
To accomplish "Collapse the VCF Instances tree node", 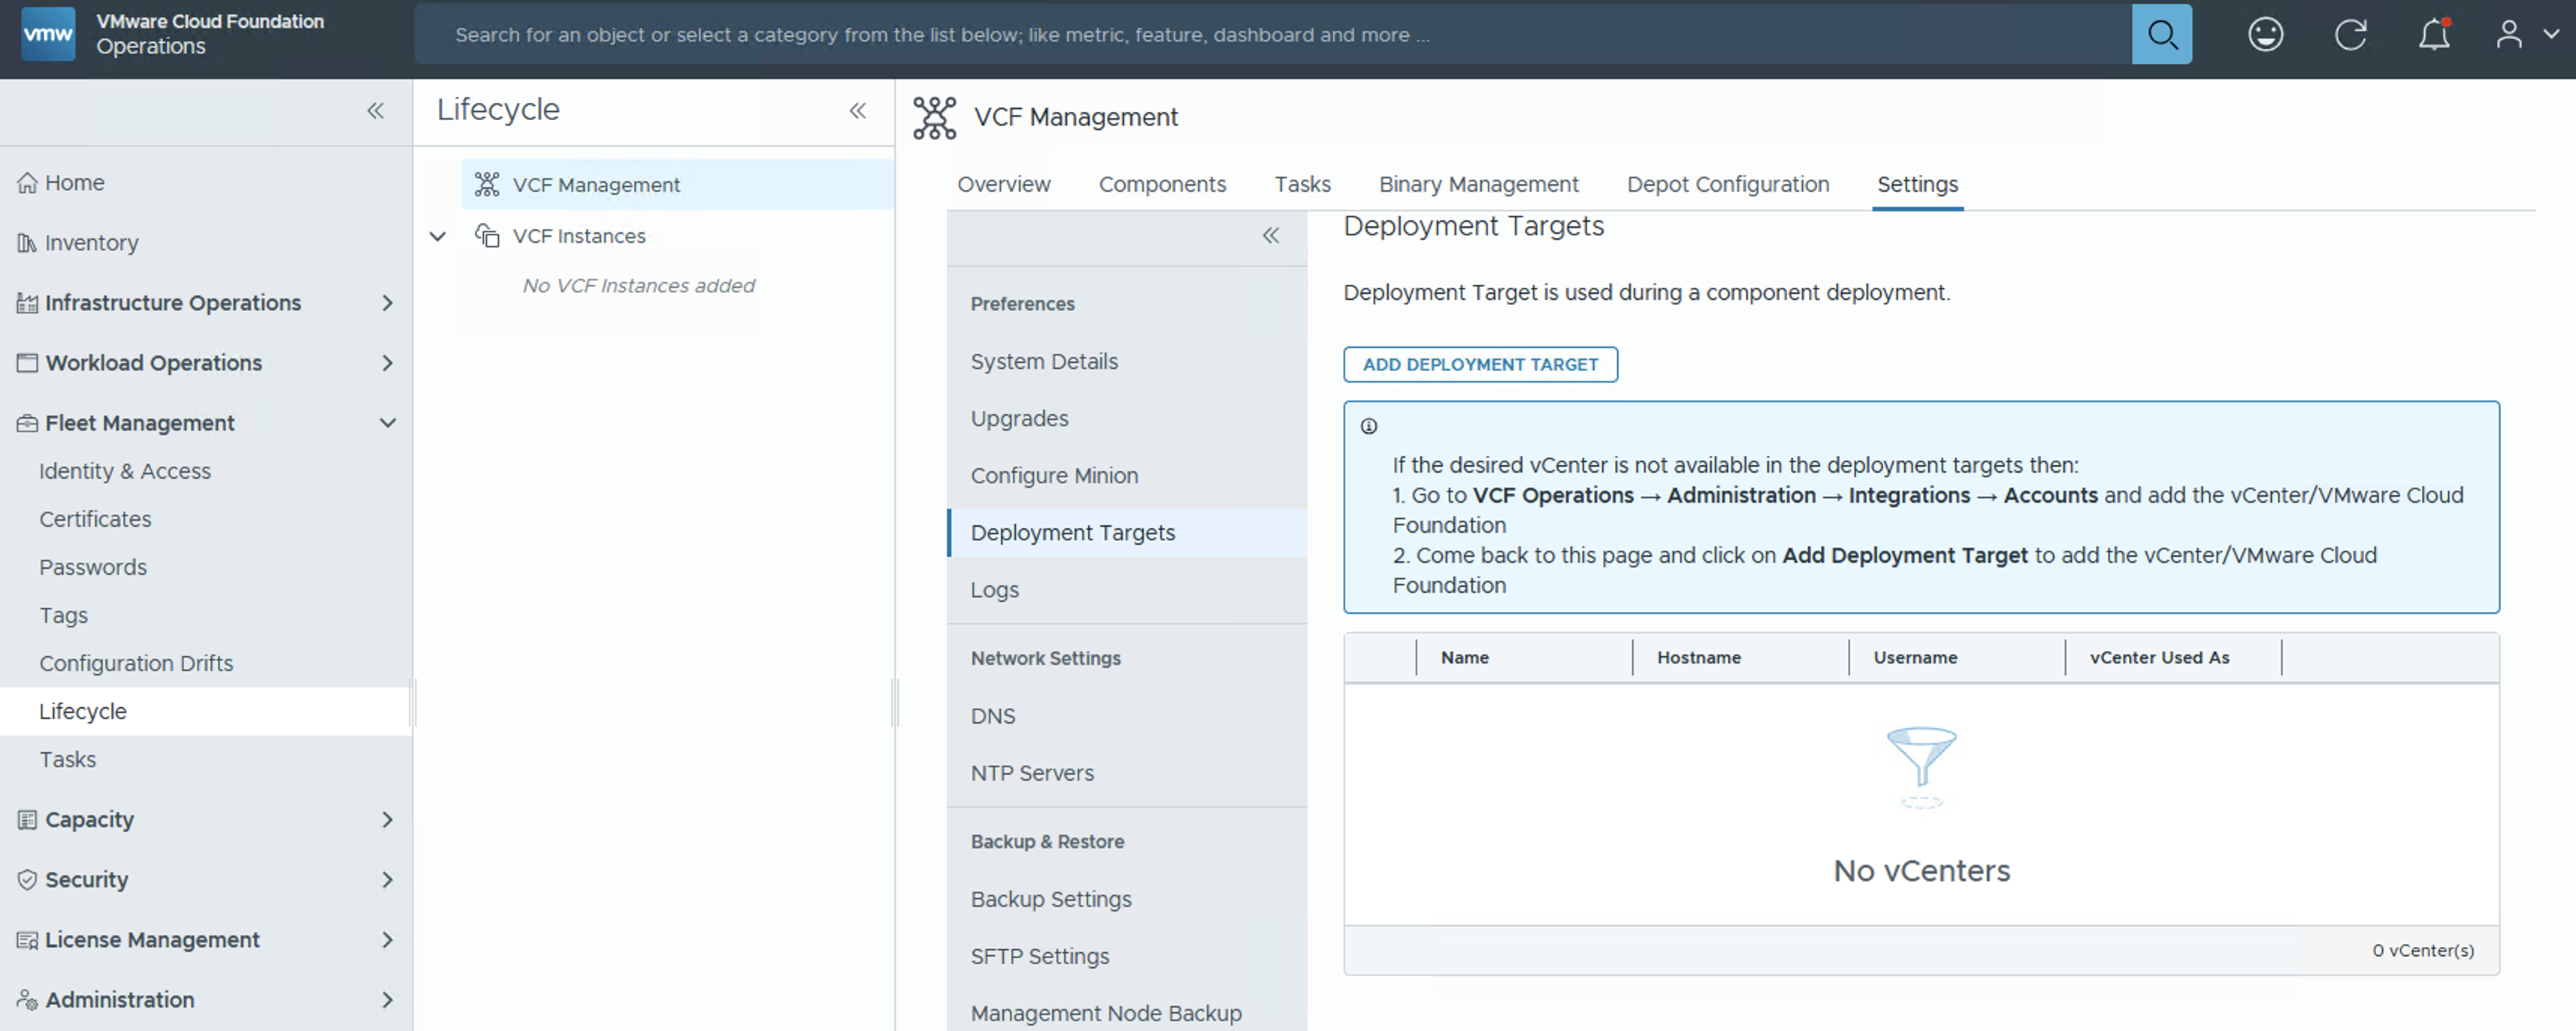I will 437,237.
